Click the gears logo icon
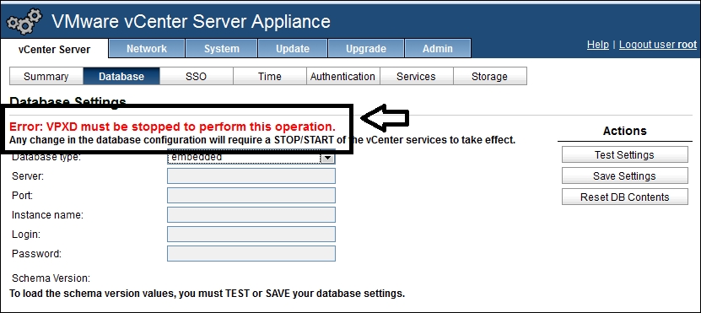Image resolution: width=701 pixels, height=313 pixels. (24, 22)
